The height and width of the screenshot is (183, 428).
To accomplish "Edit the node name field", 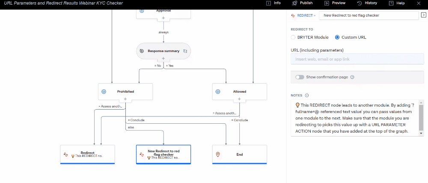I will [x=369, y=15].
